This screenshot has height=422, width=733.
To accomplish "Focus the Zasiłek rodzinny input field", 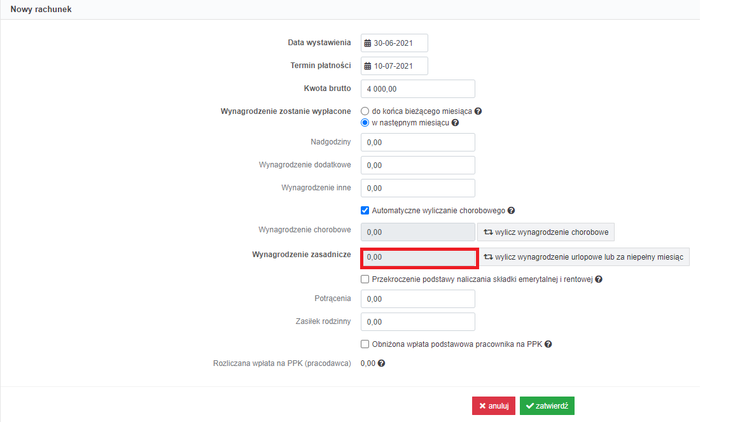I will [x=418, y=322].
